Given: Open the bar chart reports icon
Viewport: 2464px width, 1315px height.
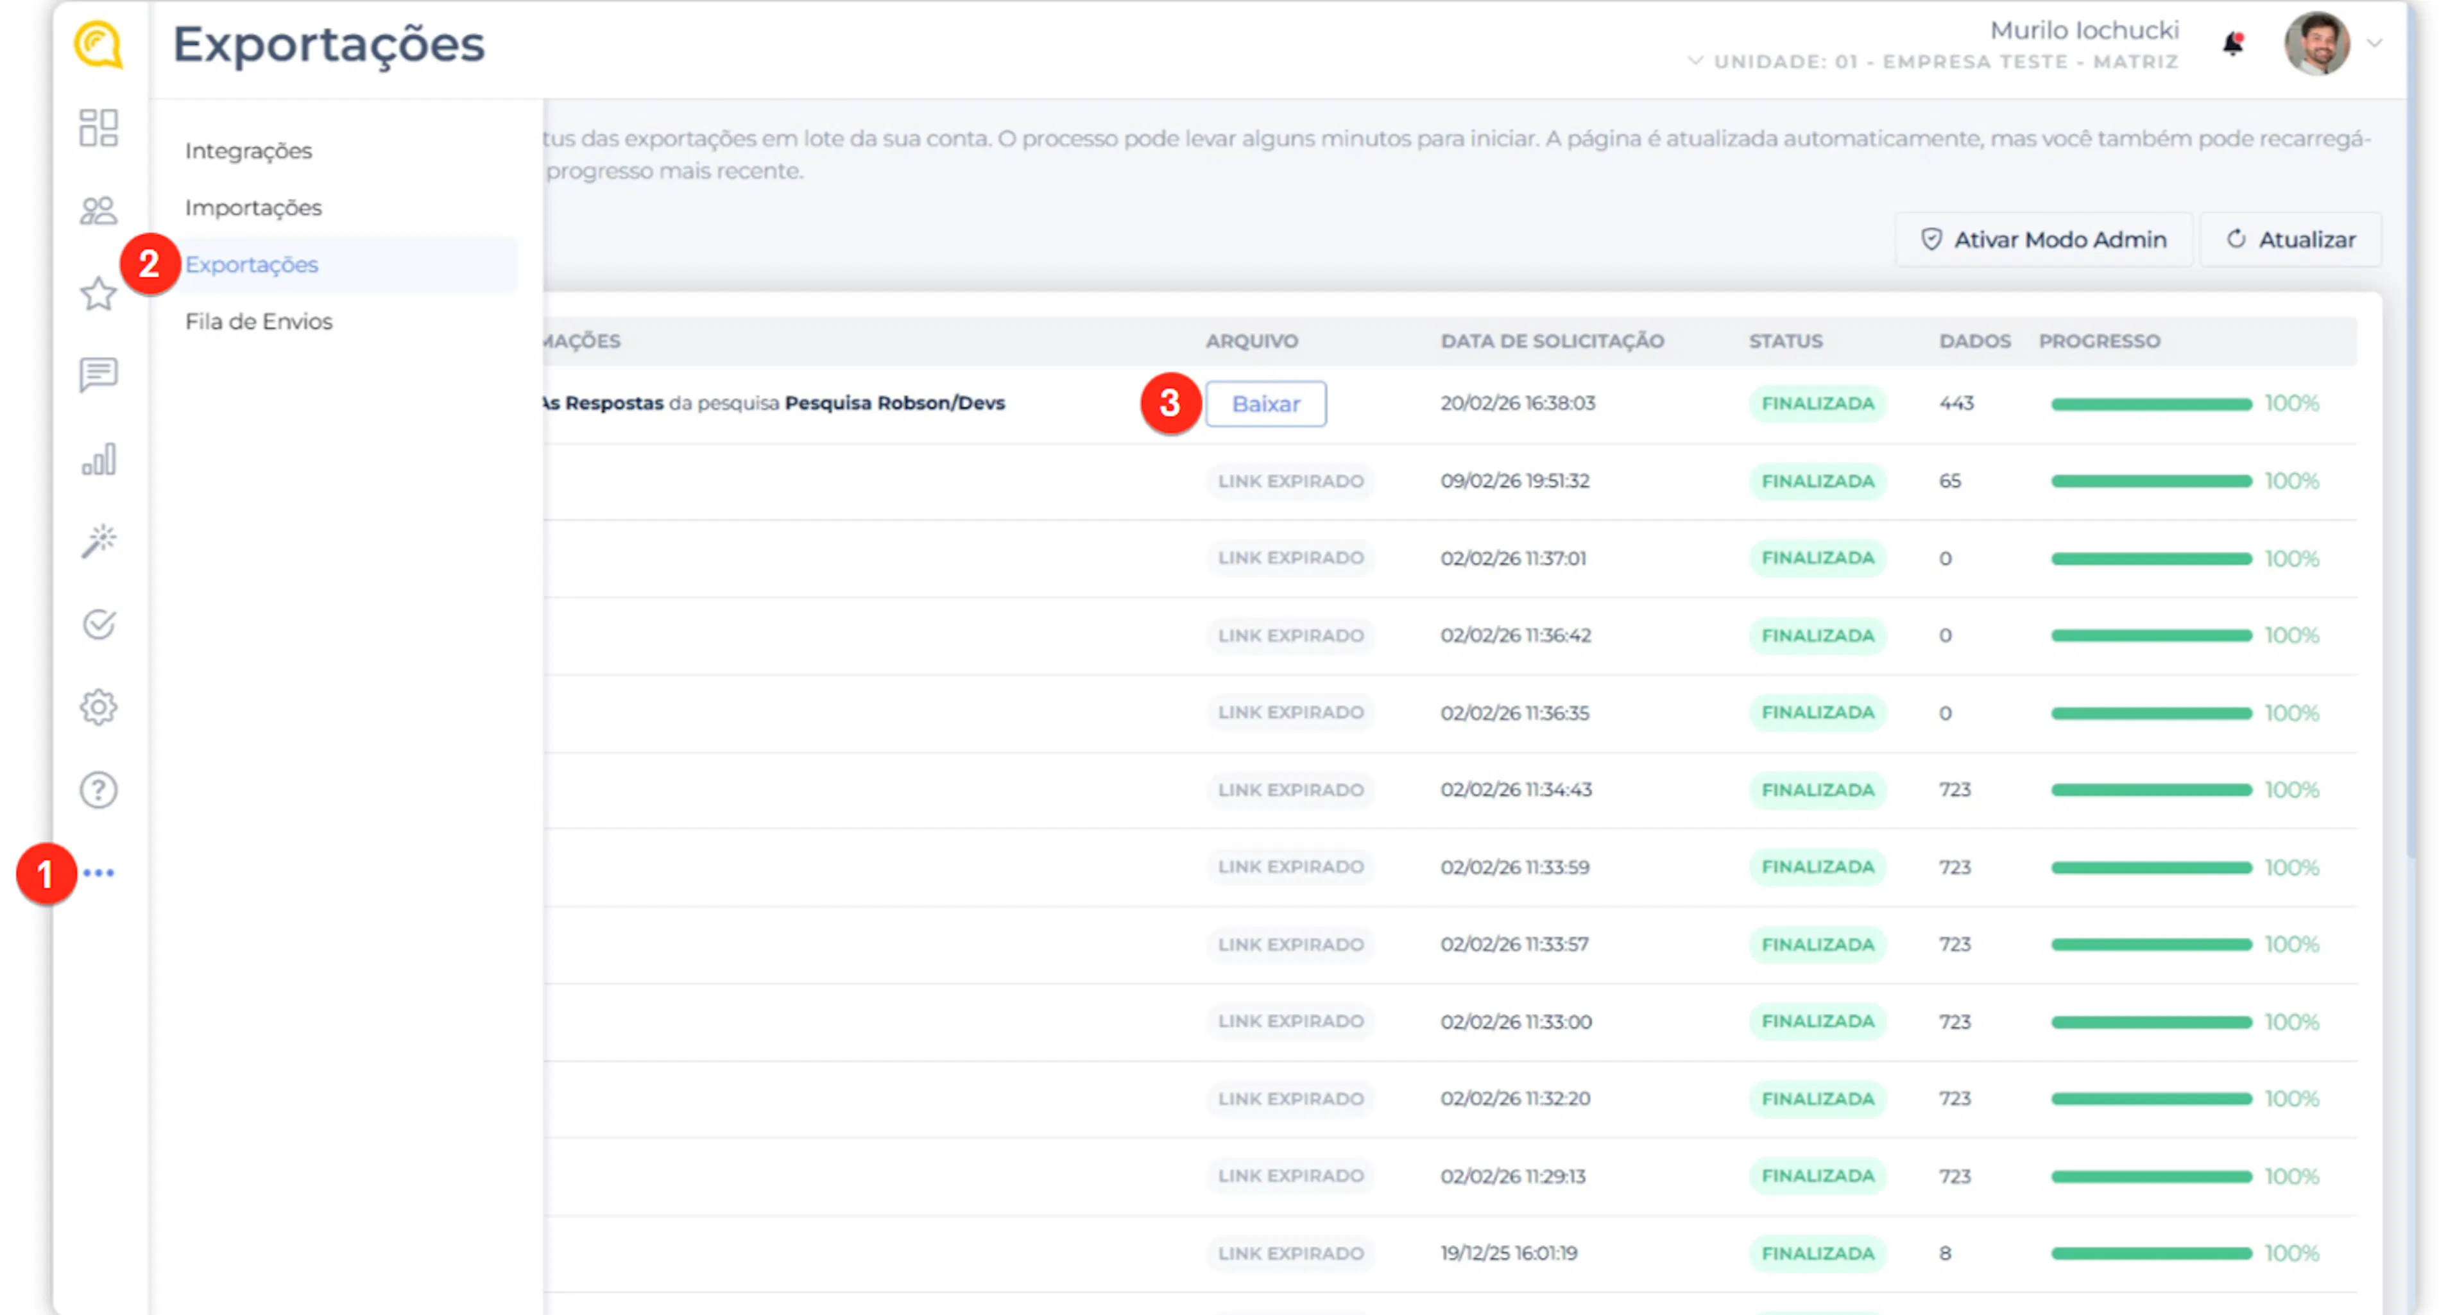Looking at the screenshot, I should [99, 459].
